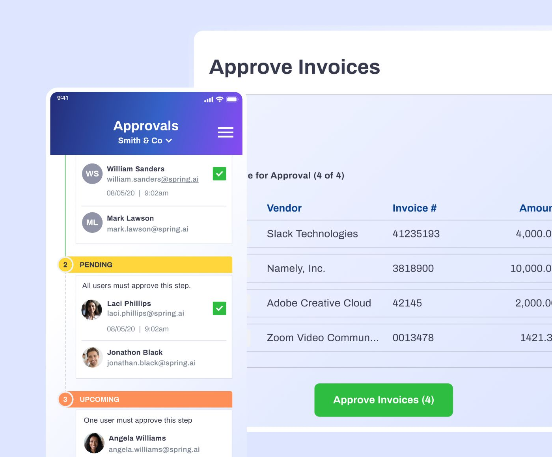Toggle Laci Phillips' approval checkmark

point(219,308)
